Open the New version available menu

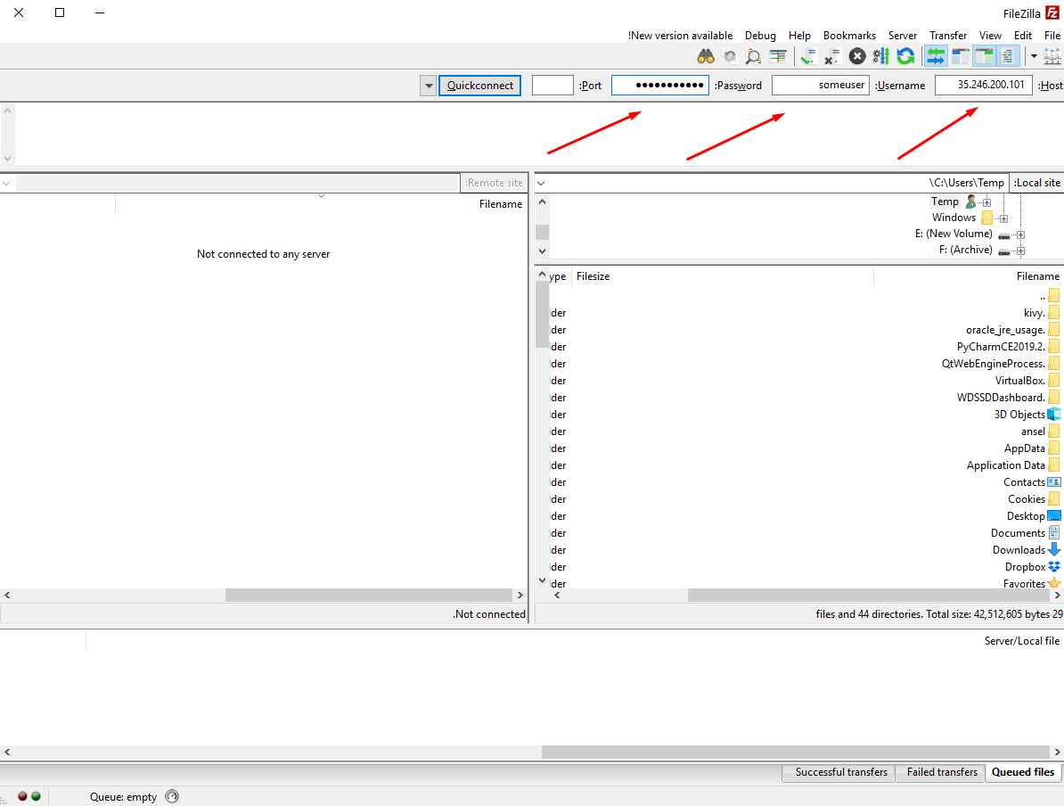680,36
